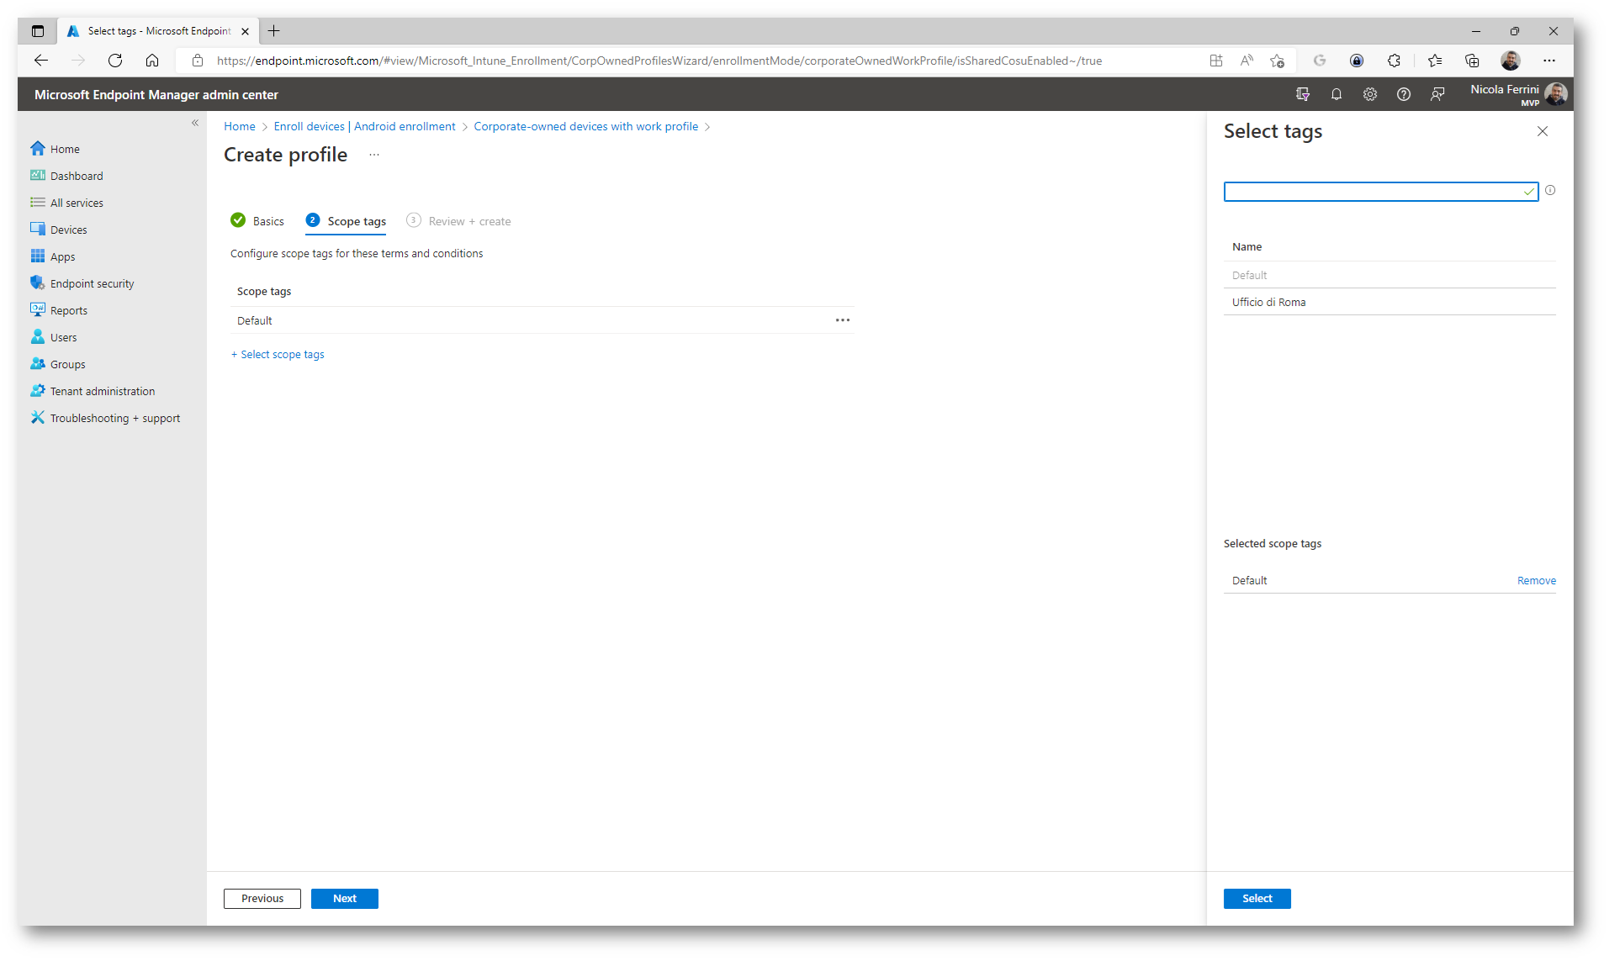Collapse the left navigation pane
The width and height of the screenshot is (1609, 961).
tap(195, 123)
